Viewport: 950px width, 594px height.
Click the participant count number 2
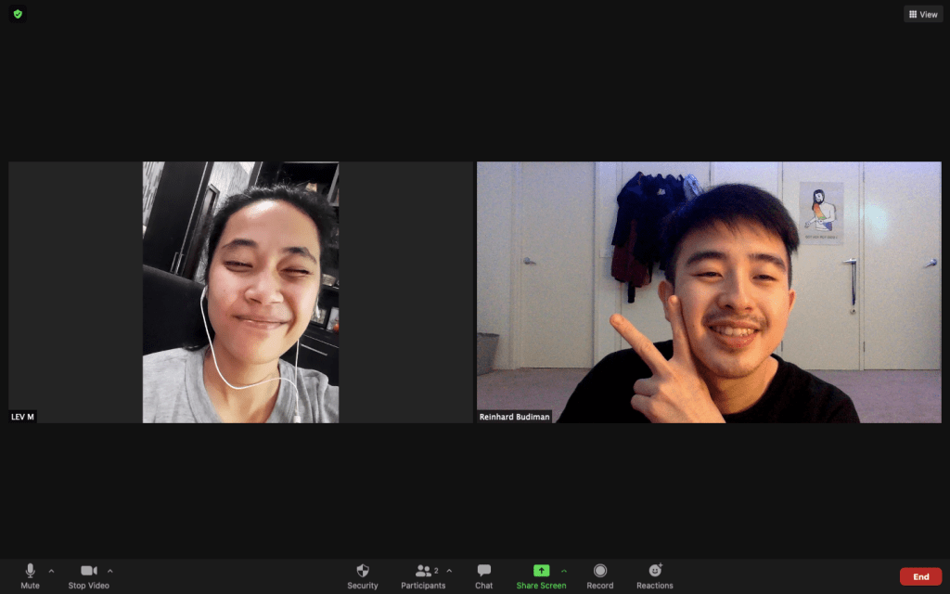[x=436, y=570]
